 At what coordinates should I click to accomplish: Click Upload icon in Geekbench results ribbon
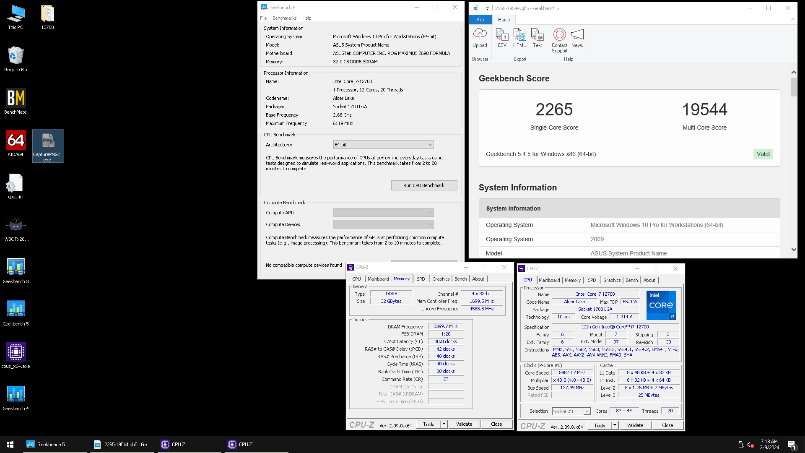coord(480,38)
